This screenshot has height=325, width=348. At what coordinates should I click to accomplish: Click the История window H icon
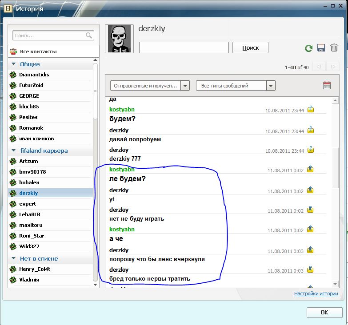point(8,8)
